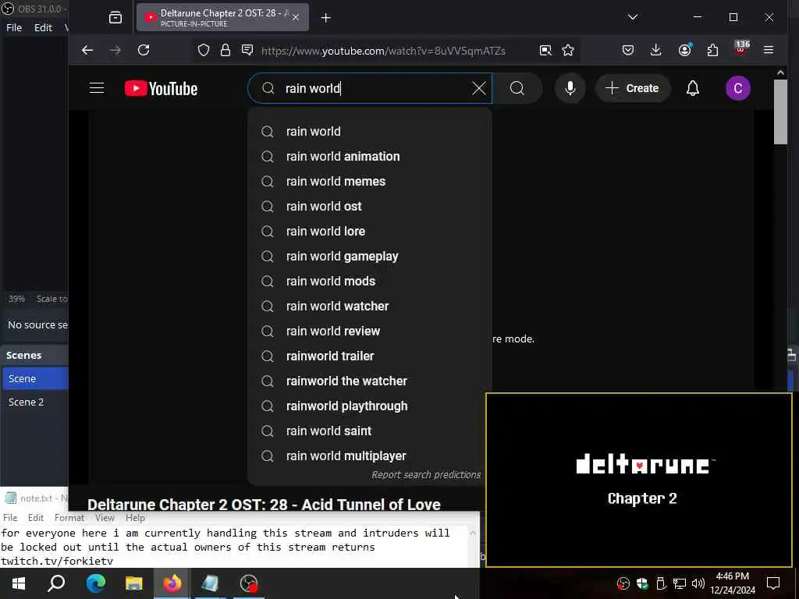Search with your voice microphone

pos(570,89)
